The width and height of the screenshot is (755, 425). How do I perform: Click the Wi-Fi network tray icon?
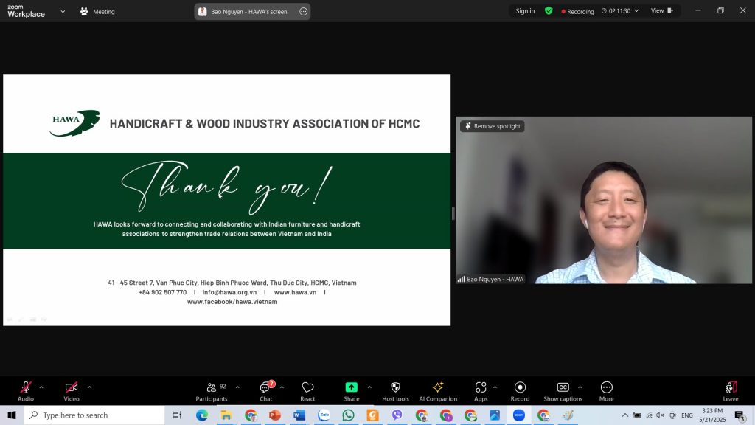(649, 415)
